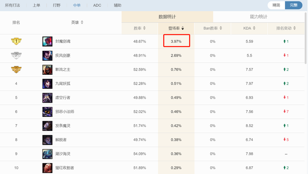
Task: Click green up arrow in 猩红收割者 row
Action: [284, 168]
